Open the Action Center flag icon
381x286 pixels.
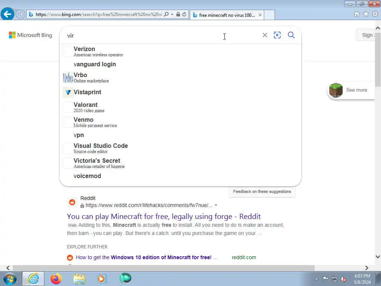325,279
